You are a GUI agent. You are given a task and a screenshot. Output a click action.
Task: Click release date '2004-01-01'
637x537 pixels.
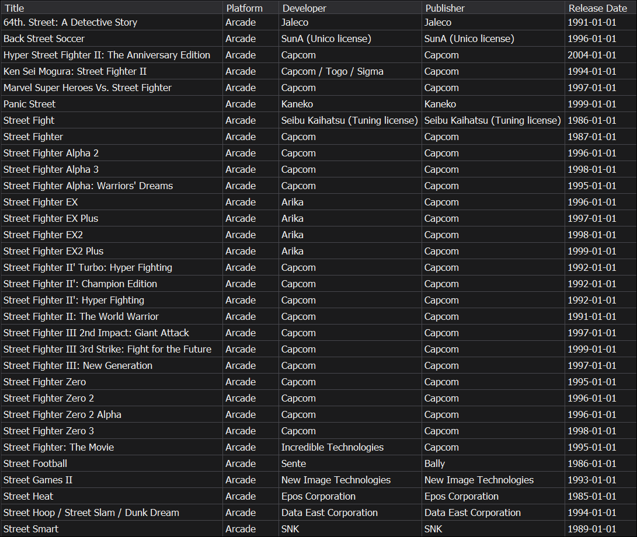point(591,55)
